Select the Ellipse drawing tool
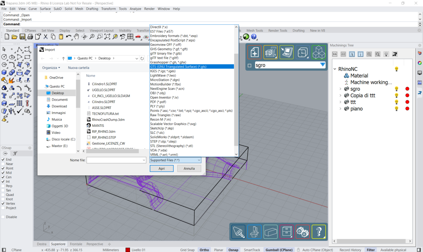This screenshot has width=423, height=252. coord(12,57)
